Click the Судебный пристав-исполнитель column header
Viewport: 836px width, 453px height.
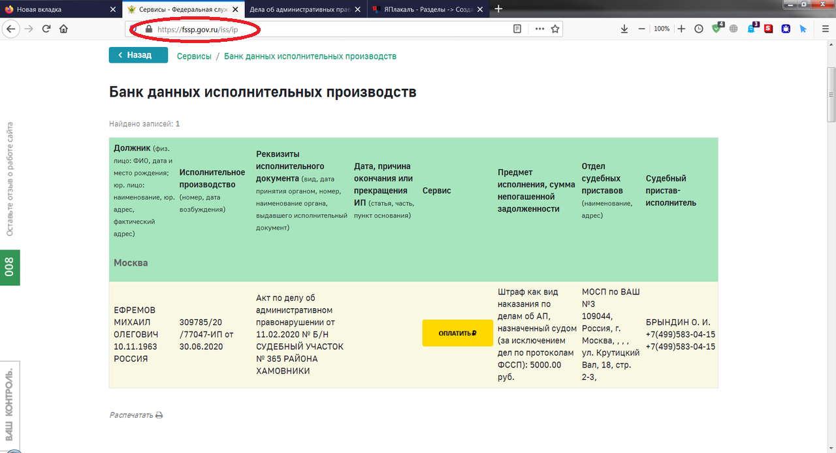(x=671, y=191)
